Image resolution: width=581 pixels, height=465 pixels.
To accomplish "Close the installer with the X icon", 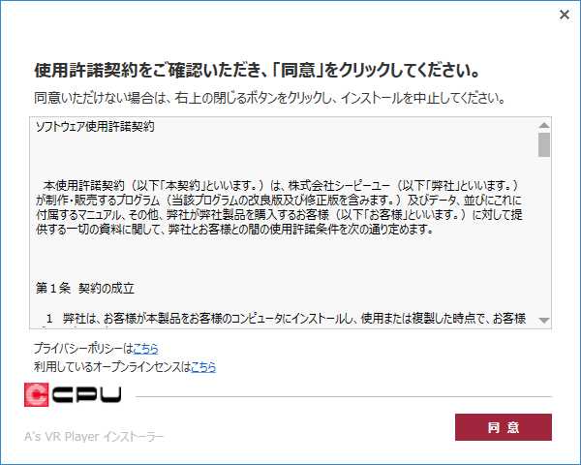I will pyautogui.click(x=564, y=15).
